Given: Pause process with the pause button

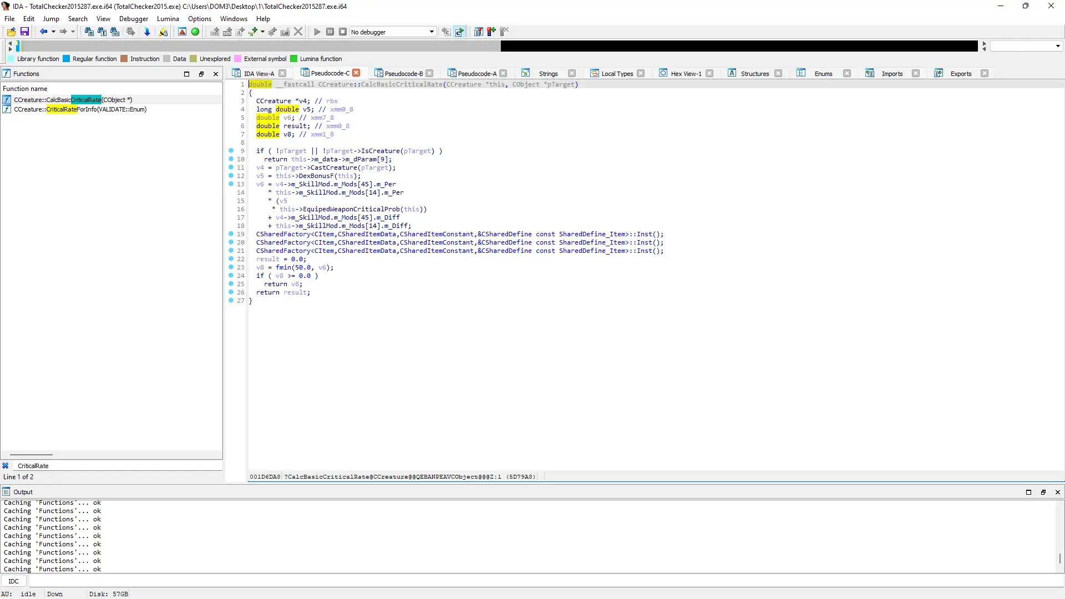Looking at the screenshot, I should [x=330, y=32].
